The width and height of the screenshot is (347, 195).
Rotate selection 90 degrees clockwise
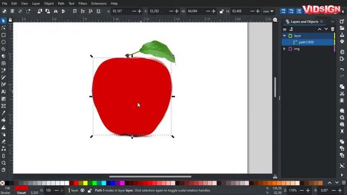pyautogui.click(x=47, y=11)
